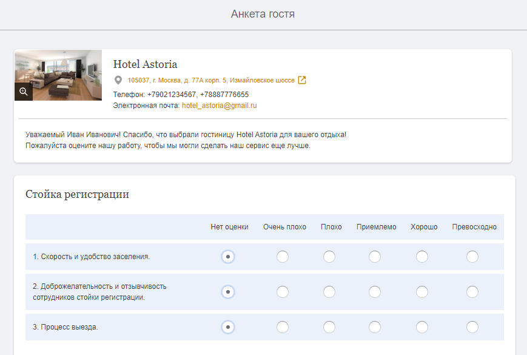Open the Hotel Astoria address link
Viewport: 527px width, 355px height.
[211, 80]
